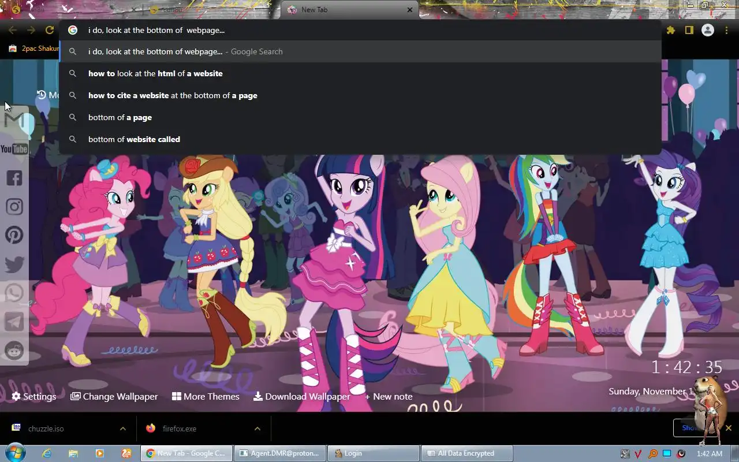Reload the page with the refresh icon

[x=50, y=30]
